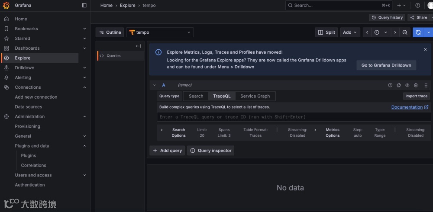Screen dimensions: 433x212
Task: Toggle the sidebar dock menu icon
Action: point(84,5)
